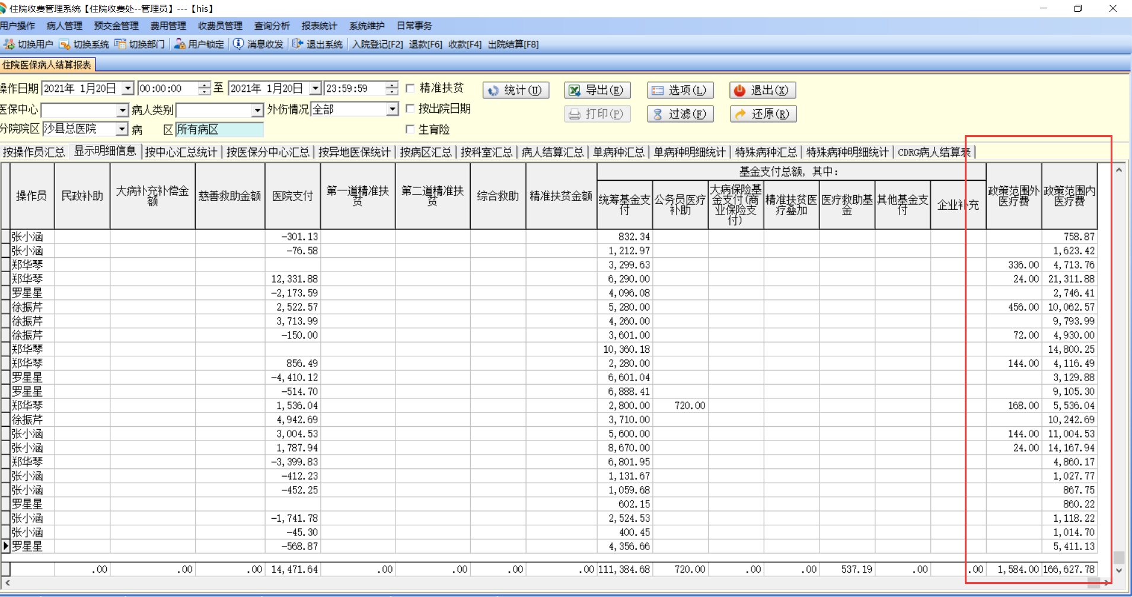Switch to 单病种明细统计 tab
1132x597 pixels.
pyautogui.click(x=690, y=152)
